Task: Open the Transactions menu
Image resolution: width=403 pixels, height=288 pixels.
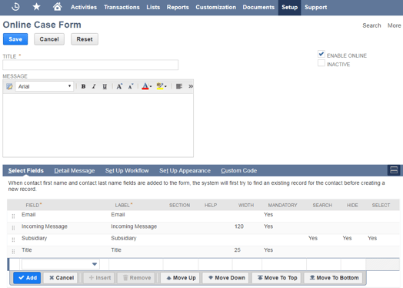Action: [x=122, y=7]
